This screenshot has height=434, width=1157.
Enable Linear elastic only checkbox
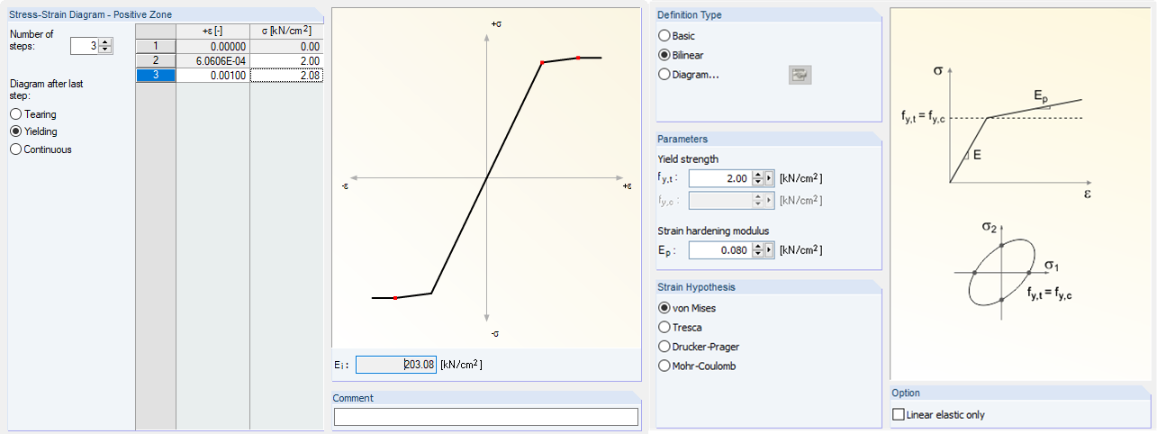tap(898, 415)
